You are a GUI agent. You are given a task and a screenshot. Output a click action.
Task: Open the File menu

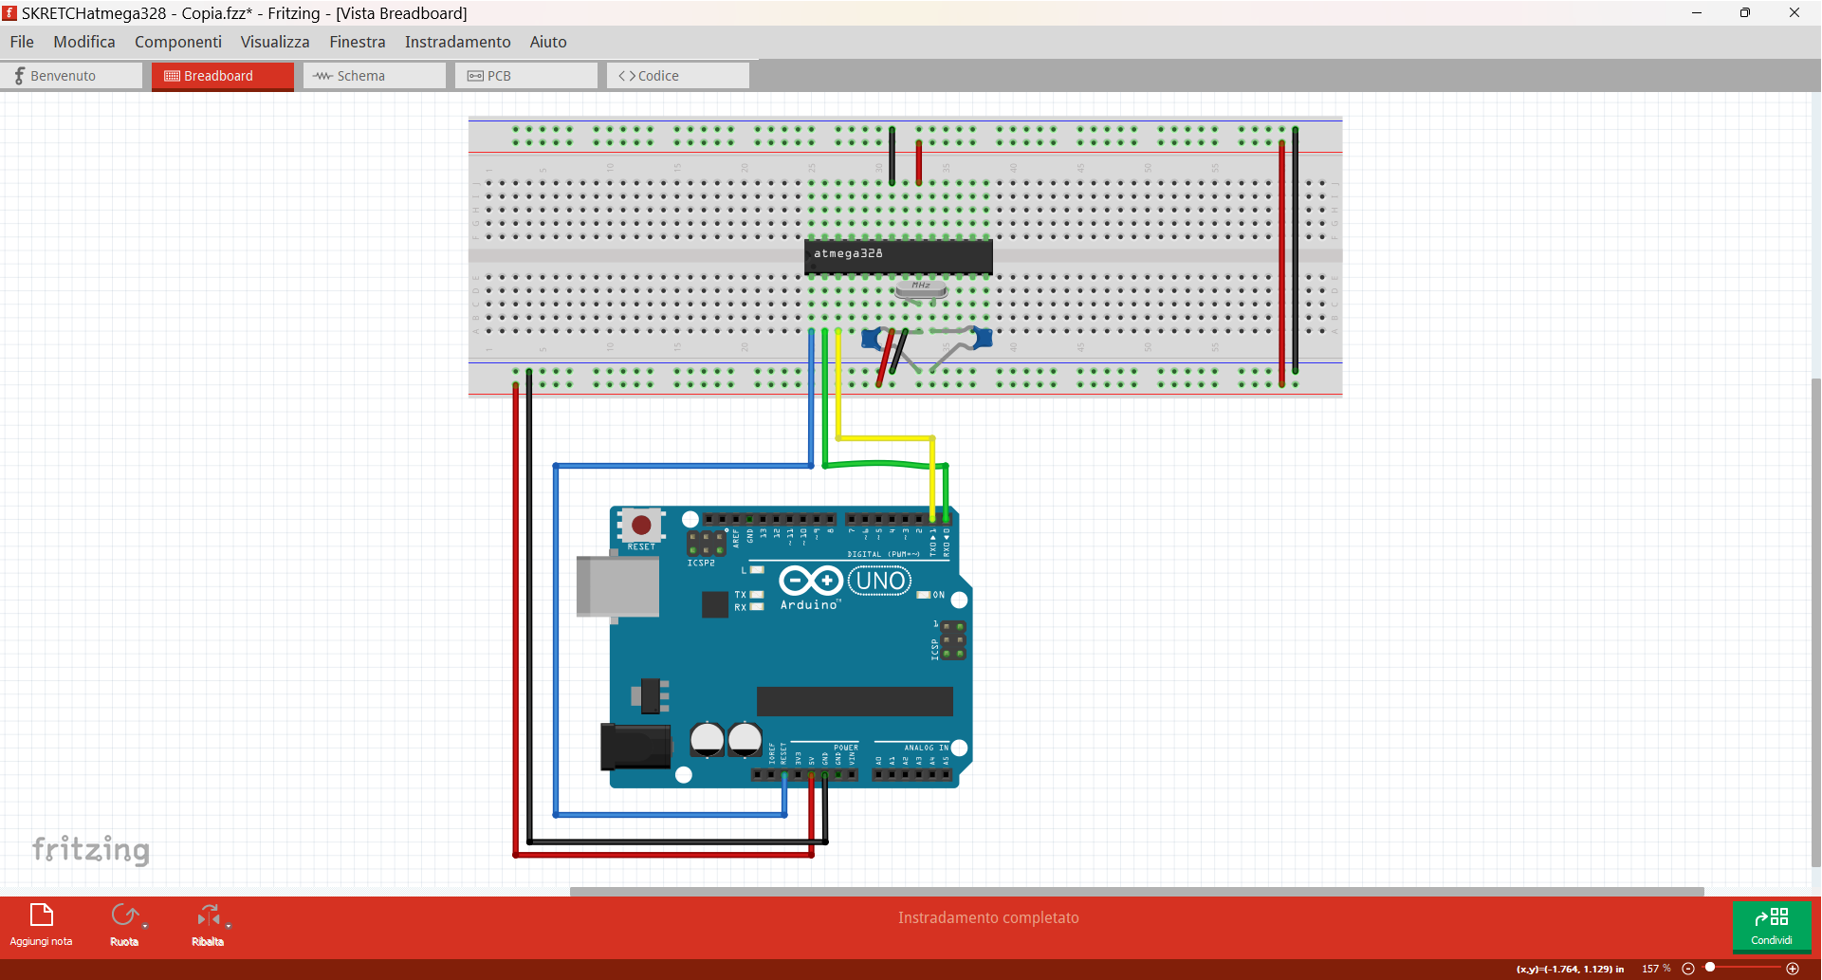(x=22, y=42)
